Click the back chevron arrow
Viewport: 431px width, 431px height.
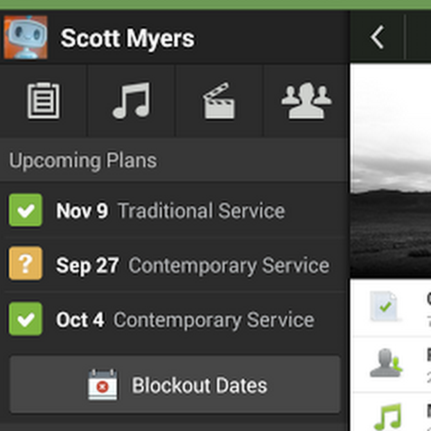click(377, 37)
